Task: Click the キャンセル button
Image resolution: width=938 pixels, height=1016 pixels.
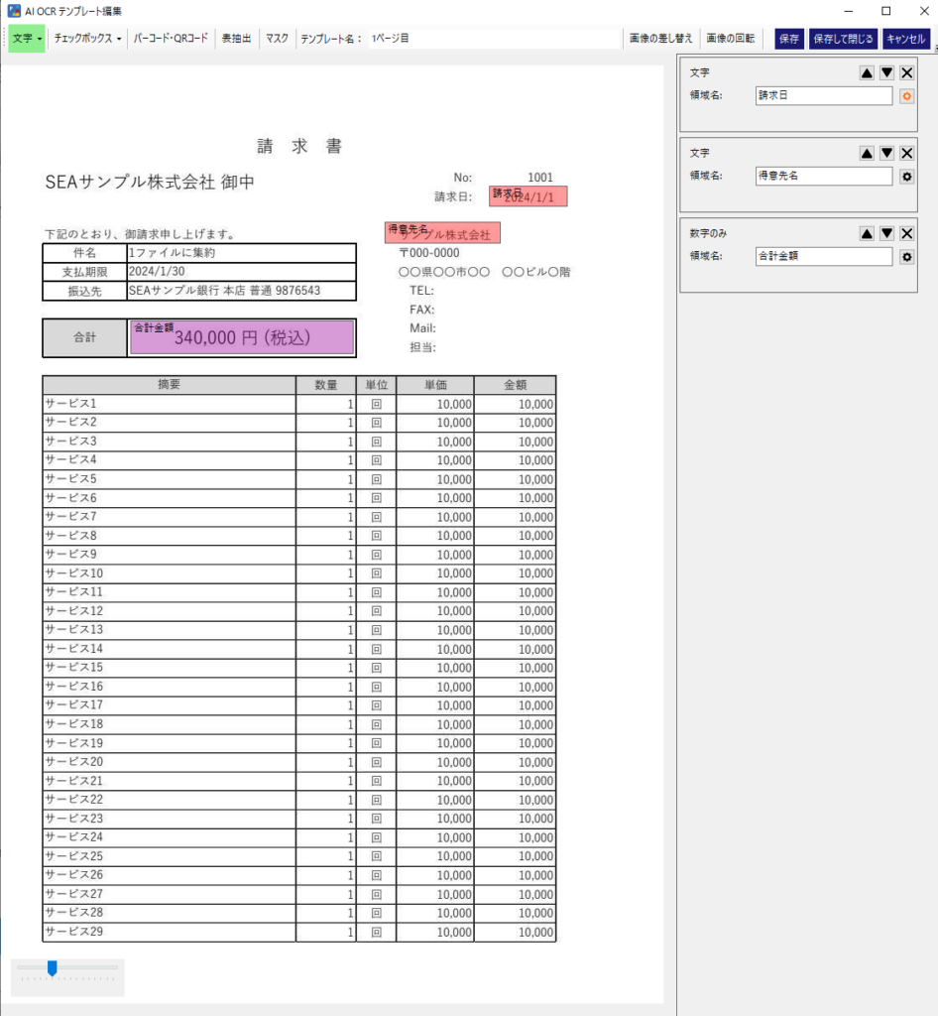Action: [x=905, y=39]
